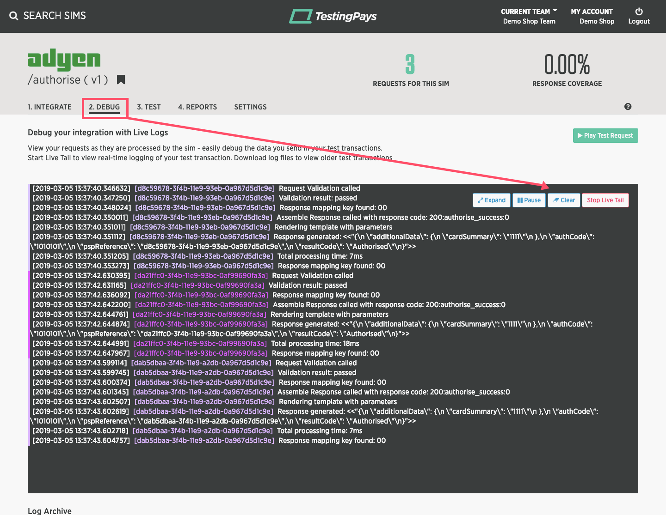Pause the live log tail

coord(529,200)
